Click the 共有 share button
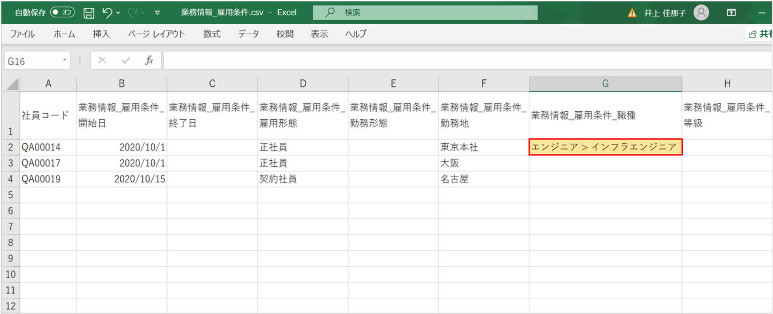Viewport: 773px width, 314px height. pos(760,34)
